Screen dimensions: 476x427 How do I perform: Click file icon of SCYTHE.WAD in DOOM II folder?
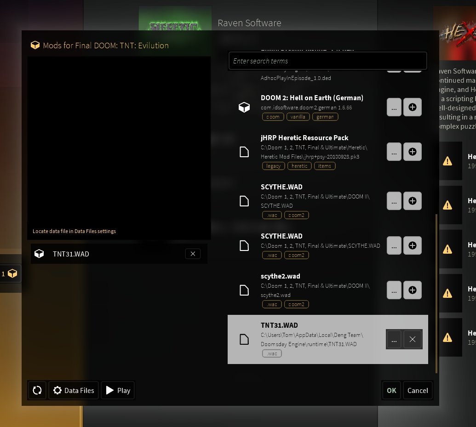pos(244,201)
